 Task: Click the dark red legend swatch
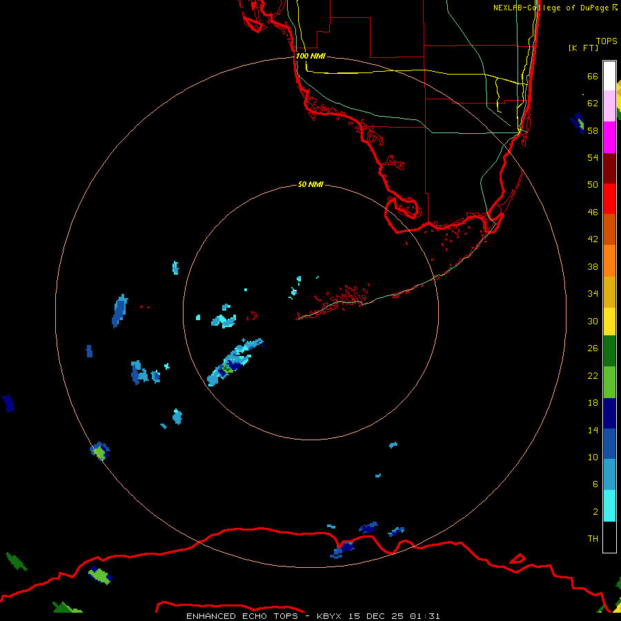609,168
